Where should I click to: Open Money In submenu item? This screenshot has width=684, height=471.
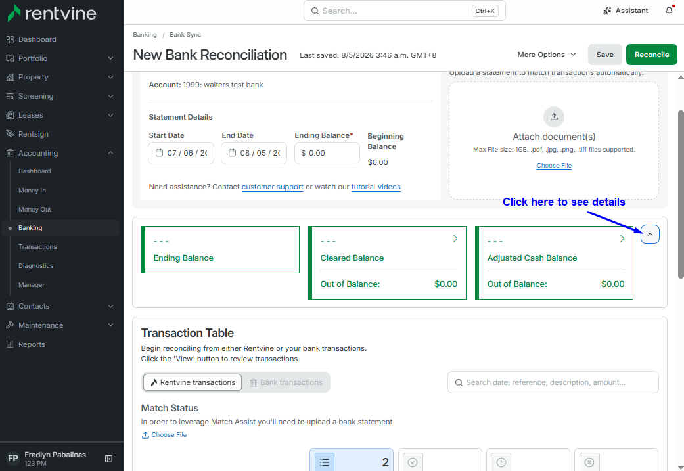point(32,190)
